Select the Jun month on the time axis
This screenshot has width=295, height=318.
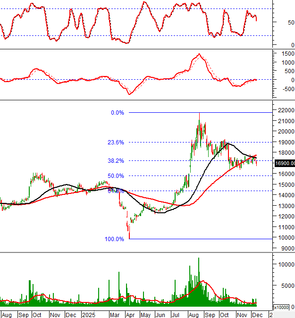(x=161, y=314)
